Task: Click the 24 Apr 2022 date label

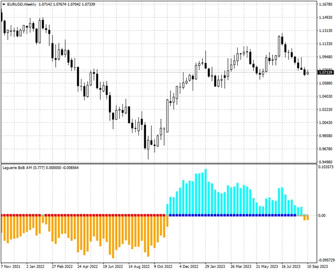Action: point(88,266)
